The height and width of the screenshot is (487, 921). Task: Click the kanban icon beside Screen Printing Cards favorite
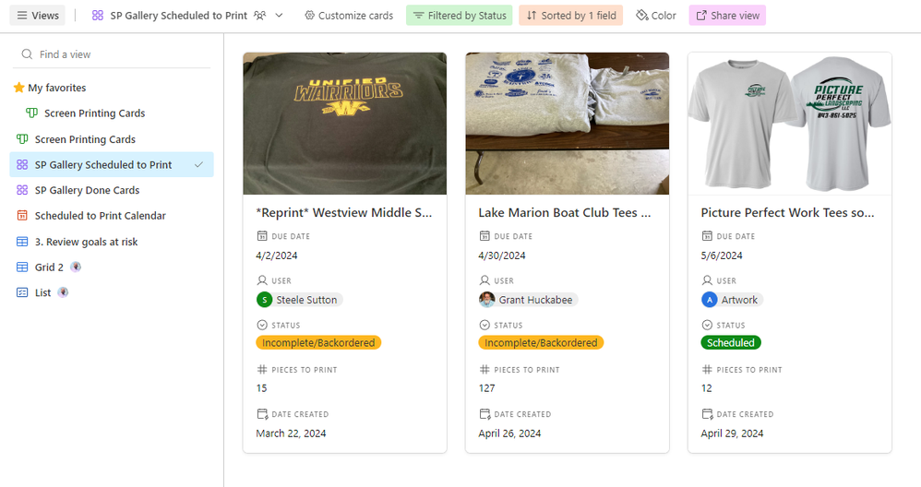[x=32, y=113]
